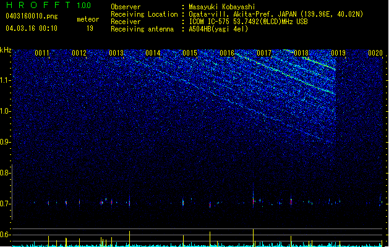This screenshot has width=389, height=247.
Task: Click the 0018 time marker
Action: [301, 53]
